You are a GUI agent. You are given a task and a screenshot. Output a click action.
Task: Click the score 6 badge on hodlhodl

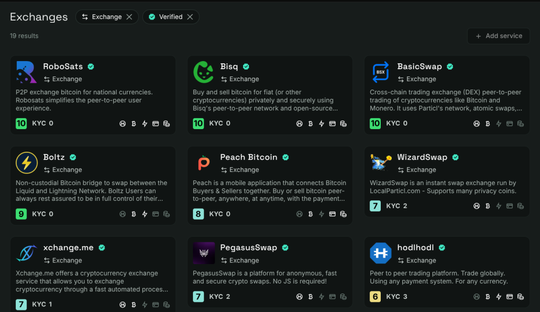pos(375,297)
